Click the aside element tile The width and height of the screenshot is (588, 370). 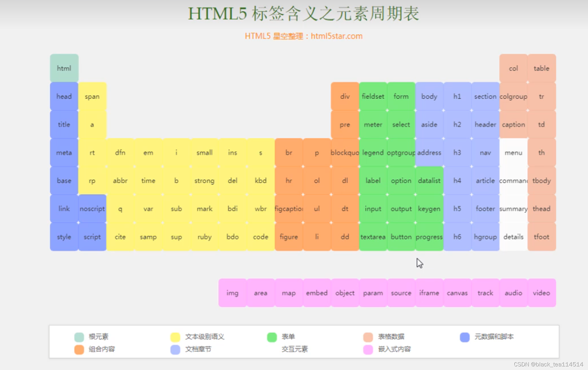click(x=429, y=124)
